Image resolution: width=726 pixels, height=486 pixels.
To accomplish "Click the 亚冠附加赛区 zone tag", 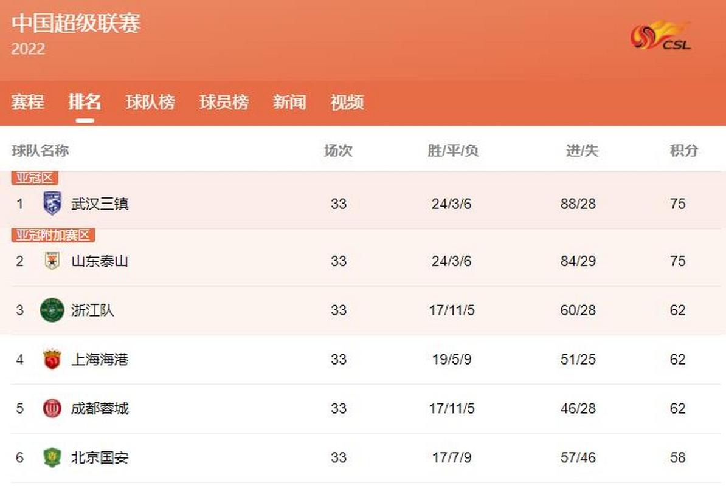I will pos(54,235).
